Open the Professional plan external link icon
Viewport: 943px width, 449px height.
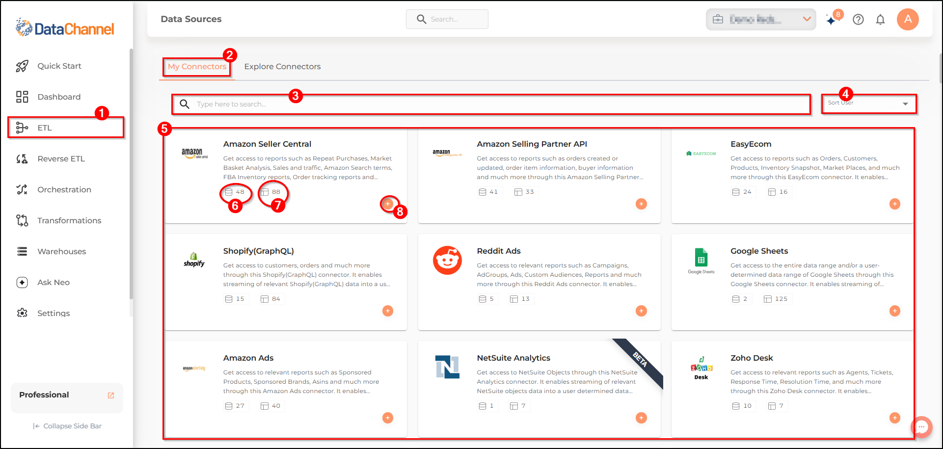pyautogui.click(x=111, y=395)
